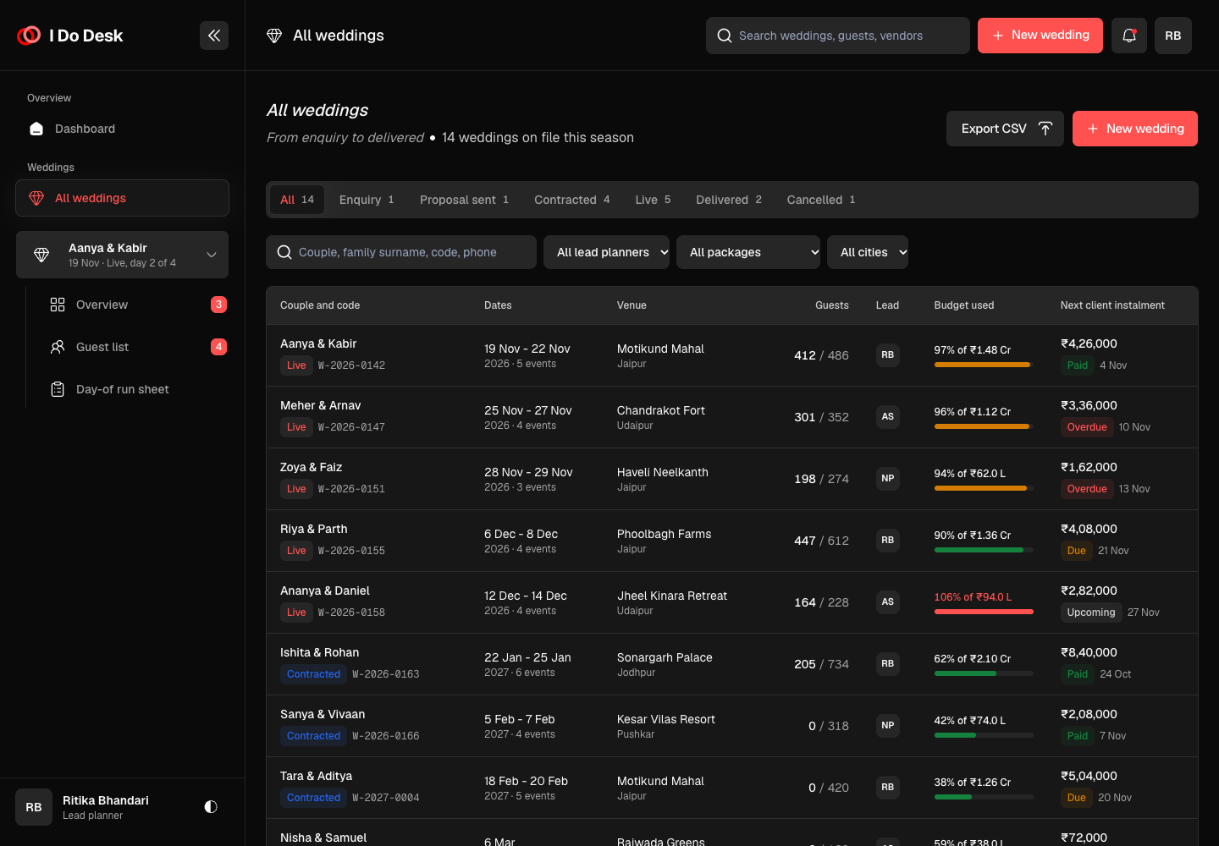Click the Live status tag for Meher & Arnav
The image size is (1219, 846).
click(x=296, y=427)
